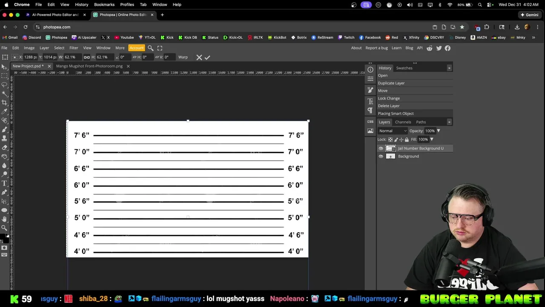Select the Hand tool
This screenshot has height=307, width=545.
pos(4,219)
